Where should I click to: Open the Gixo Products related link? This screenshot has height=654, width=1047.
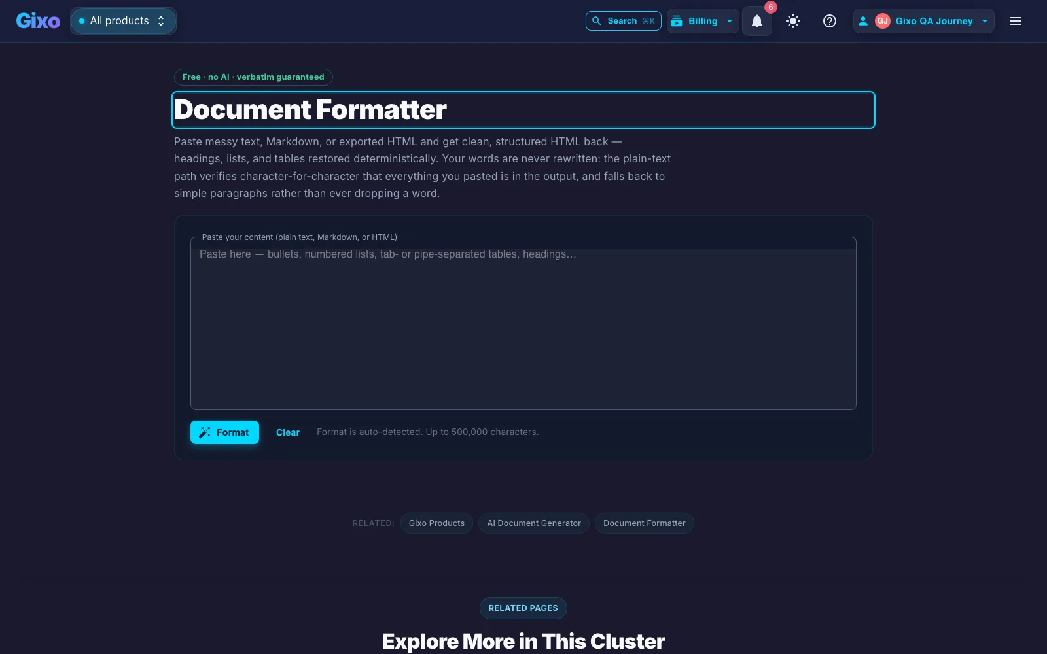pos(436,523)
